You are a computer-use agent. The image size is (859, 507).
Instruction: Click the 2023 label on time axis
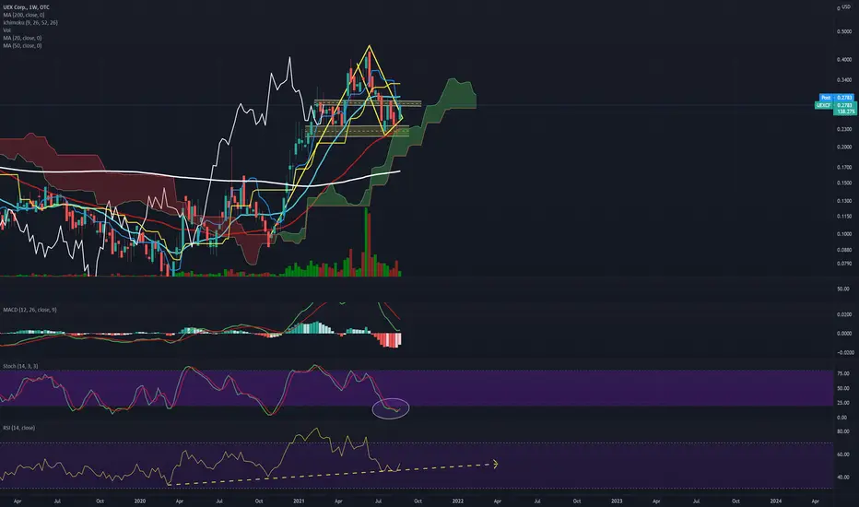(x=617, y=501)
